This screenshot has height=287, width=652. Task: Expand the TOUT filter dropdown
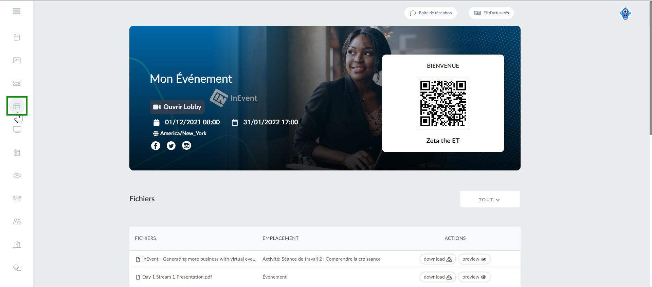point(490,199)
